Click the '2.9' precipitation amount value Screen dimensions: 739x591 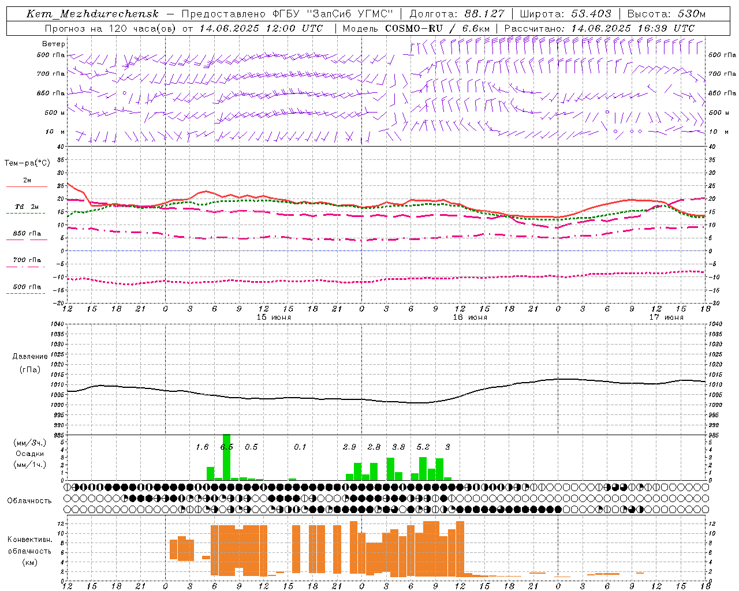tap(349, 447)
